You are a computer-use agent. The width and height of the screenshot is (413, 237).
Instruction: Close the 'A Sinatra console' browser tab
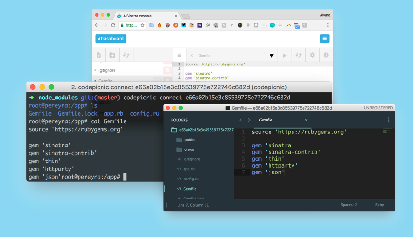(176, 16)
